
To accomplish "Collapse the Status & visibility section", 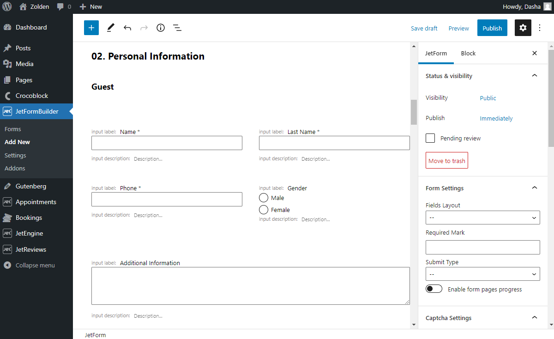I will pos(534,75).
